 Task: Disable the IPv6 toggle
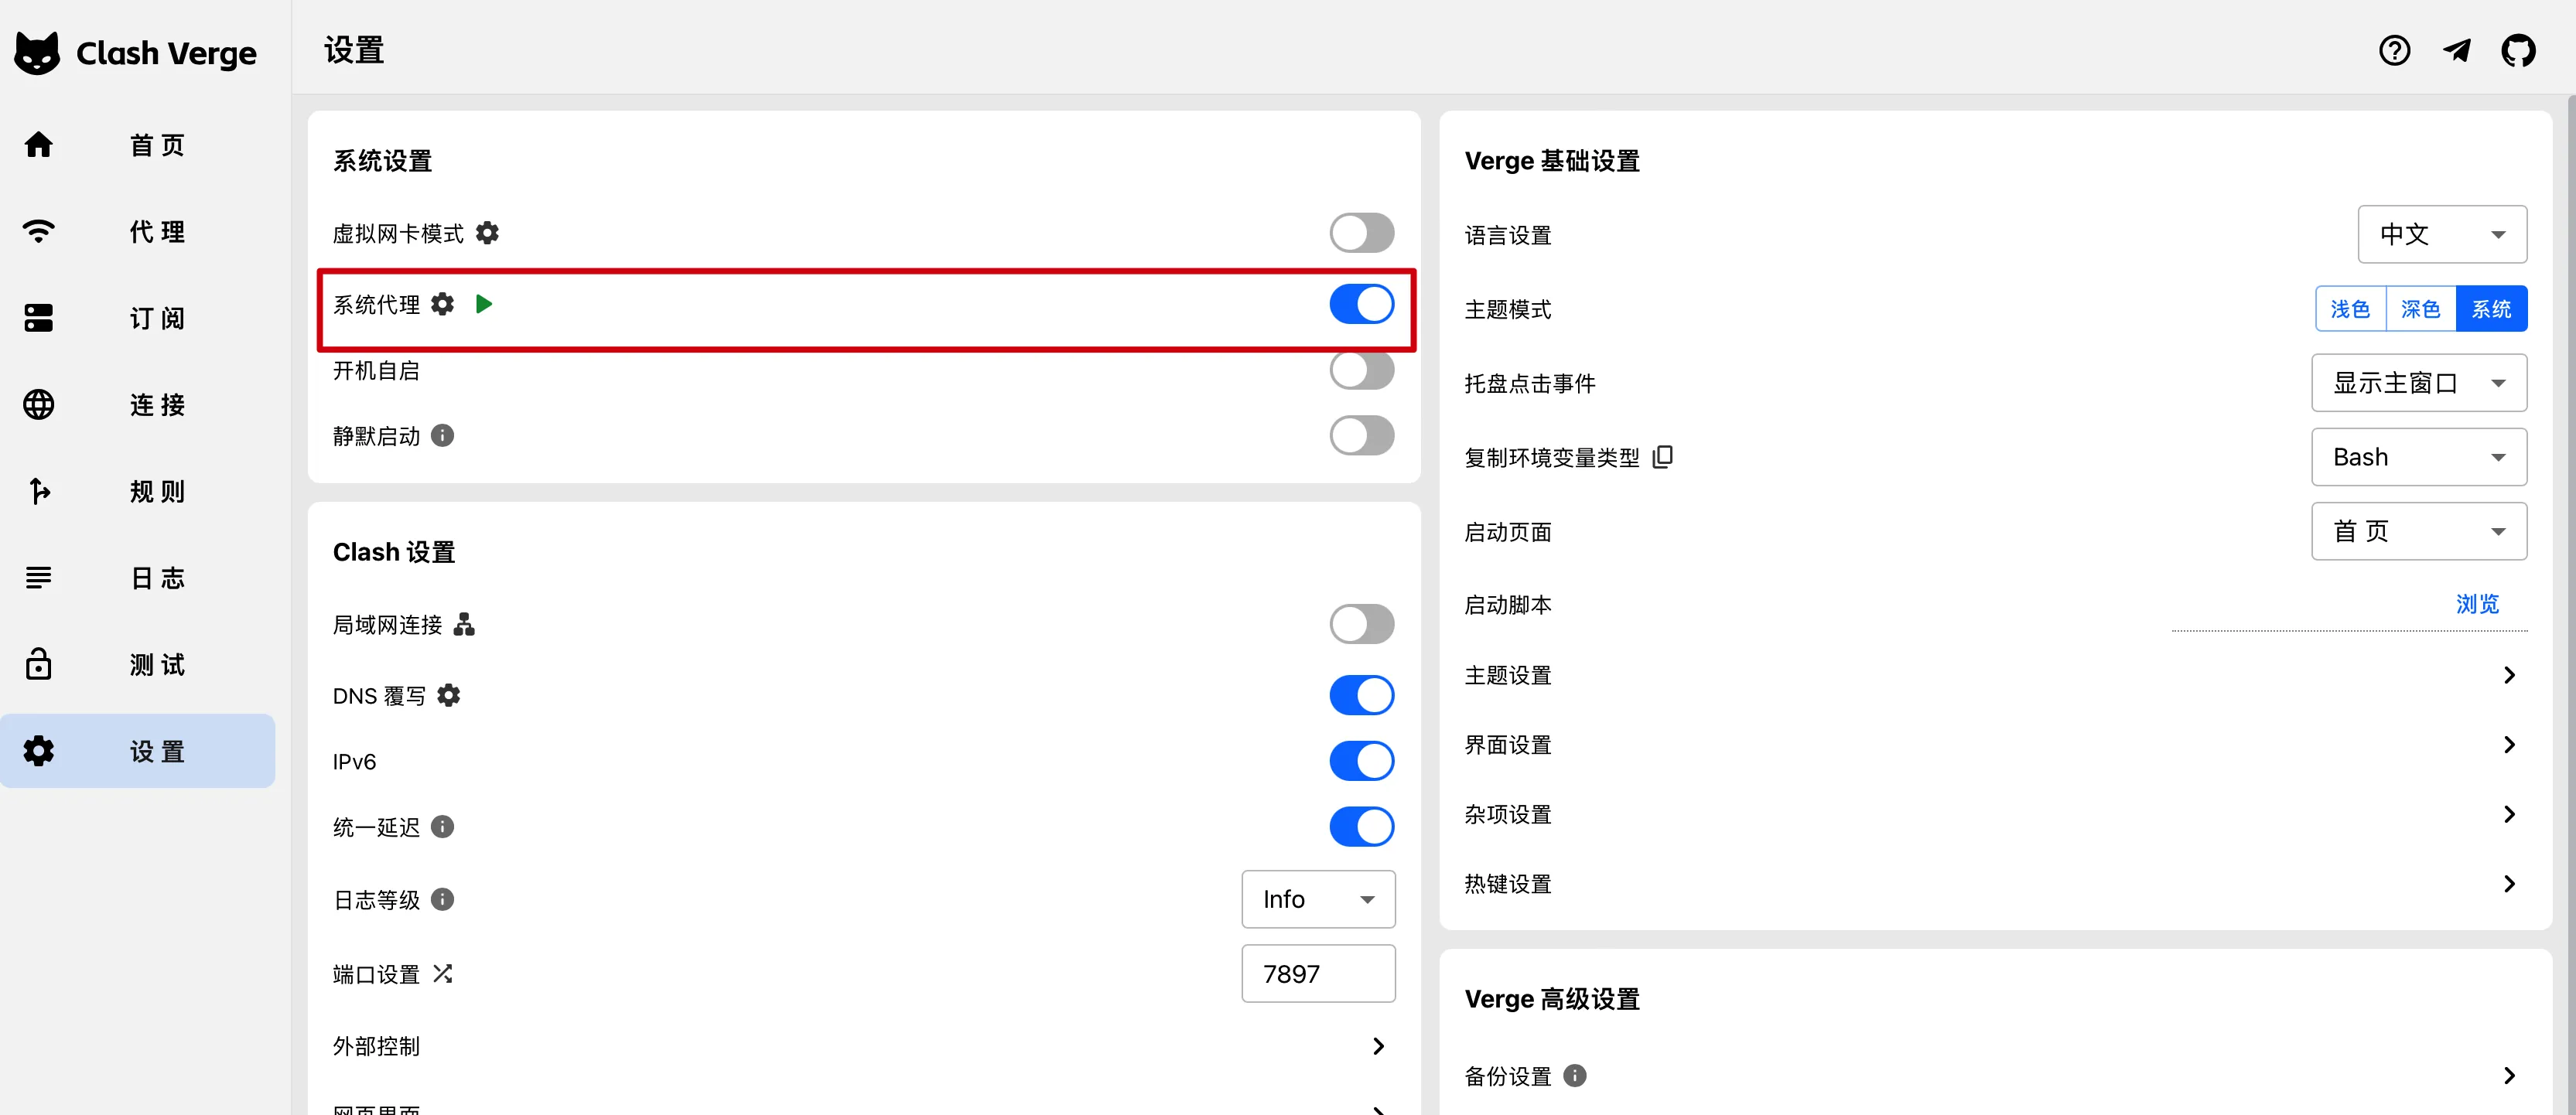(1362, 760)
